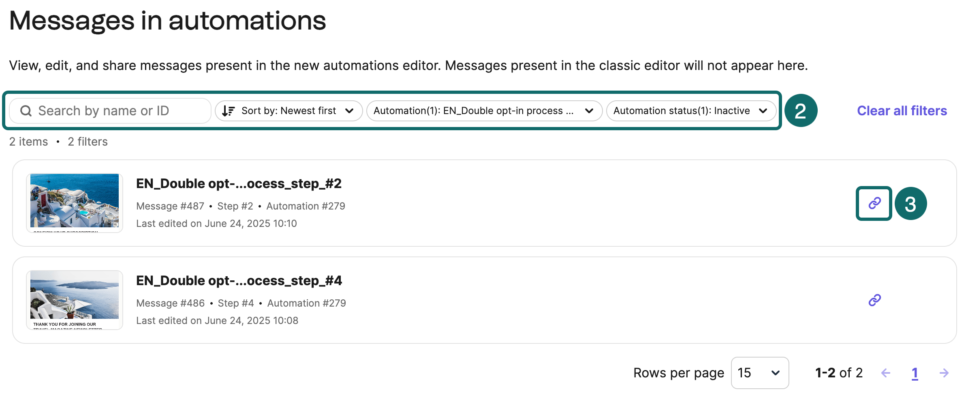966x398 pixels.
Task: Change rows per page from 15
Action: (x=759, y=373)
